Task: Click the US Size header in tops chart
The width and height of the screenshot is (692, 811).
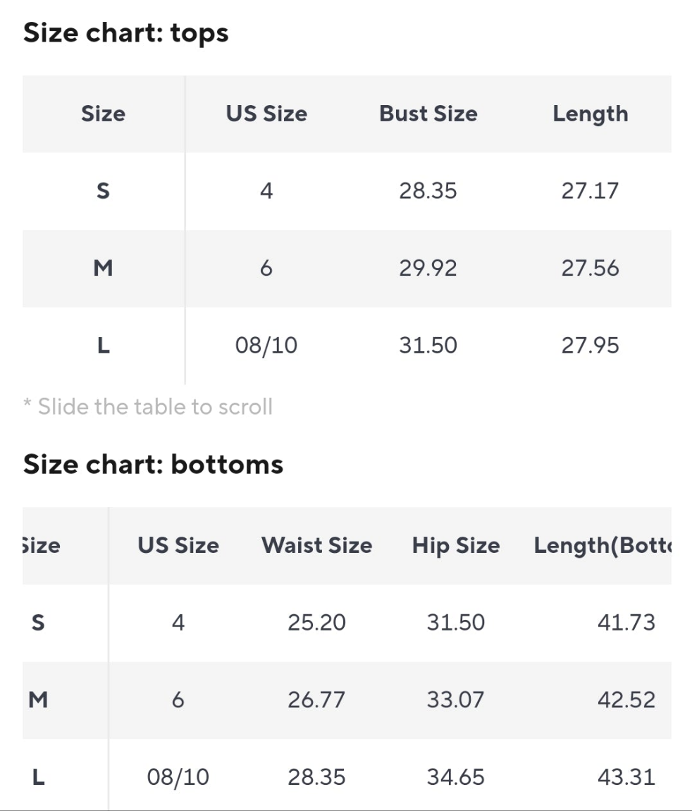Action: tap(266, 114)
